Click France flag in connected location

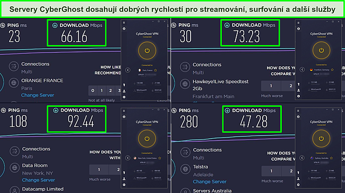139,70
